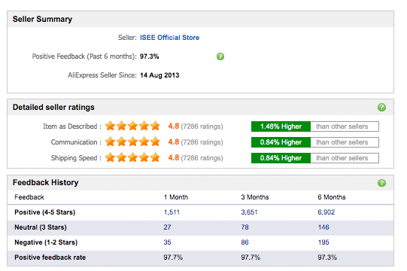Click help icon in Feedback History header
The width and height of the screenshot is (407, 271).
click(x=381, y=183)
